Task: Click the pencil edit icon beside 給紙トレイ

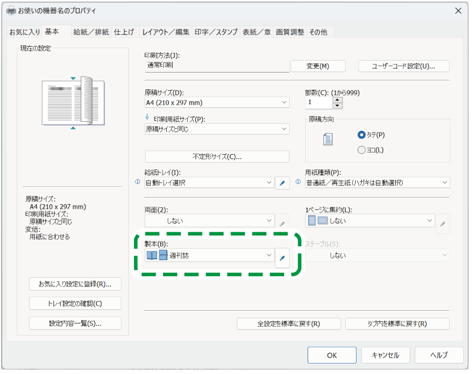Action: 282,183
